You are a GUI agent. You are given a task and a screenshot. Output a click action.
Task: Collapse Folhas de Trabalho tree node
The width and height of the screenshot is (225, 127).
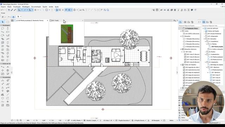click(x=181, y=65)
